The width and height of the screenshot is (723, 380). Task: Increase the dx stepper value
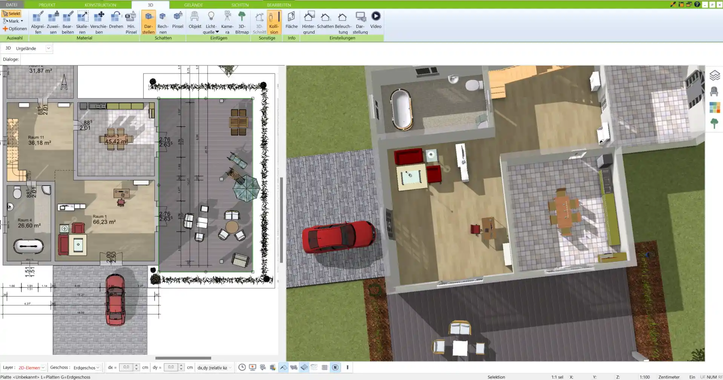tap(136, 365)
